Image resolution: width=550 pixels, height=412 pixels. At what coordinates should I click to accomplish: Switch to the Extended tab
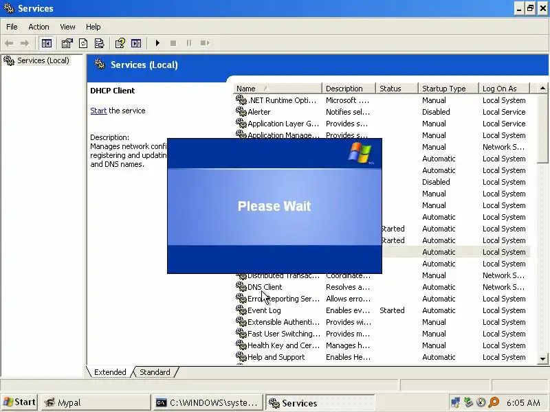point(110,372)
